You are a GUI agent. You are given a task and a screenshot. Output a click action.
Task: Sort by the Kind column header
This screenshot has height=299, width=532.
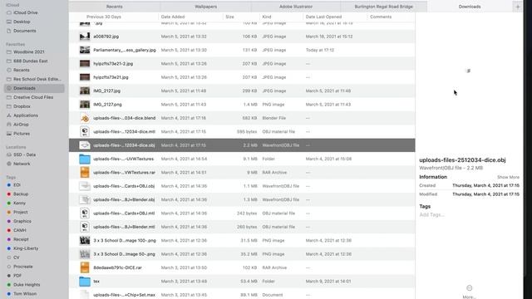(267, 17)
